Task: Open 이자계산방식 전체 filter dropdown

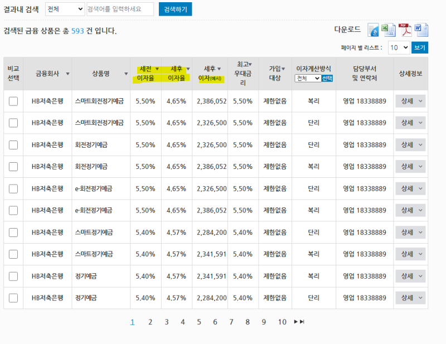Action: (308, 78)
